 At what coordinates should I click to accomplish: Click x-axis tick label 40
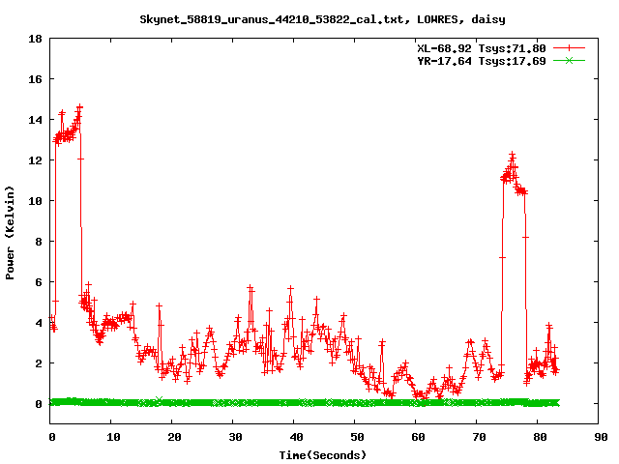coord(296,437)
